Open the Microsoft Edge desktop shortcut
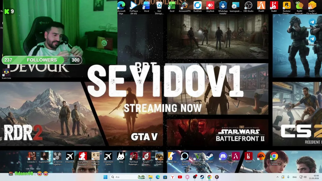322x181 pixels. [x=121, y=8]
